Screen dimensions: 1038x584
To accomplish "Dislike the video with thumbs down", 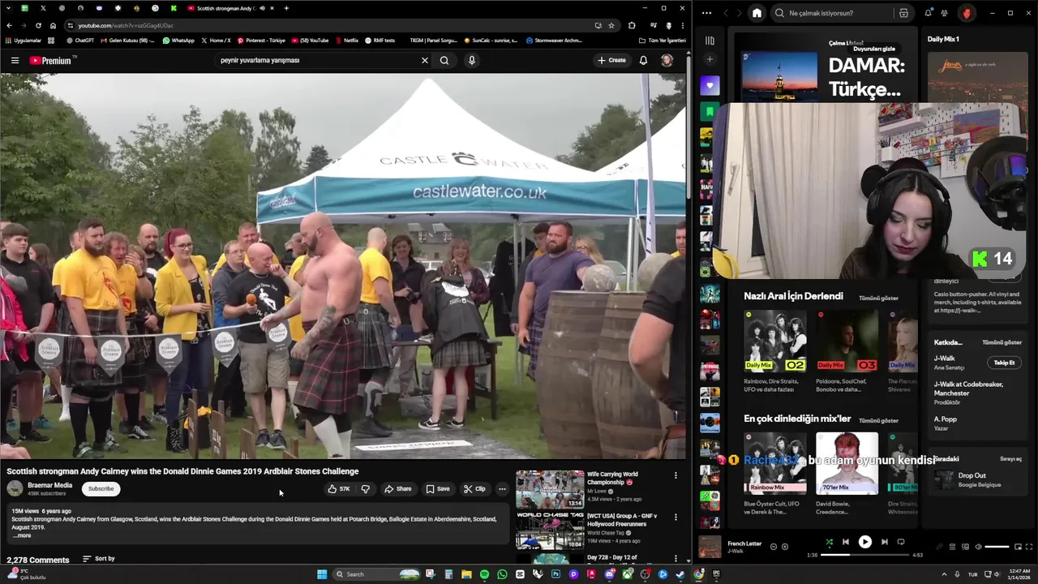I will point(366,489).
